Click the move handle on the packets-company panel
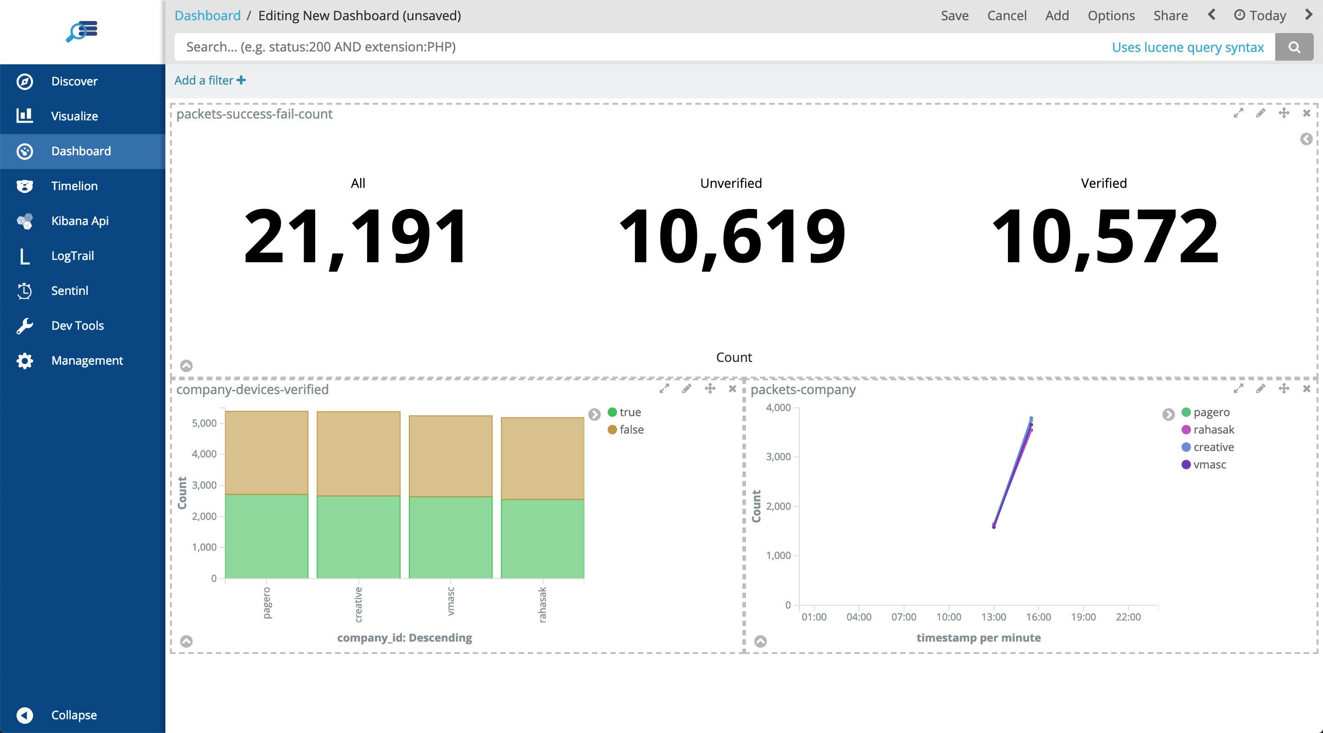This screenshot has width=1323, height=733. click(1283, 389)
